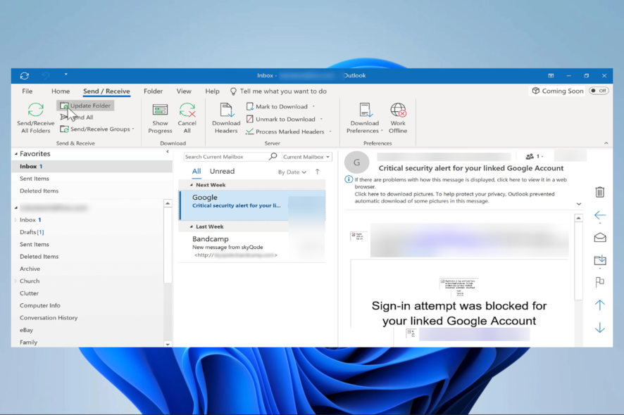
Task: Collapse the ribbon with caret
Action: coord(606,143)
